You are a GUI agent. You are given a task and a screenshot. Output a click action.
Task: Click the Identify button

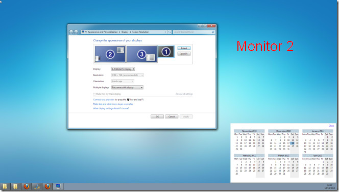184,54
